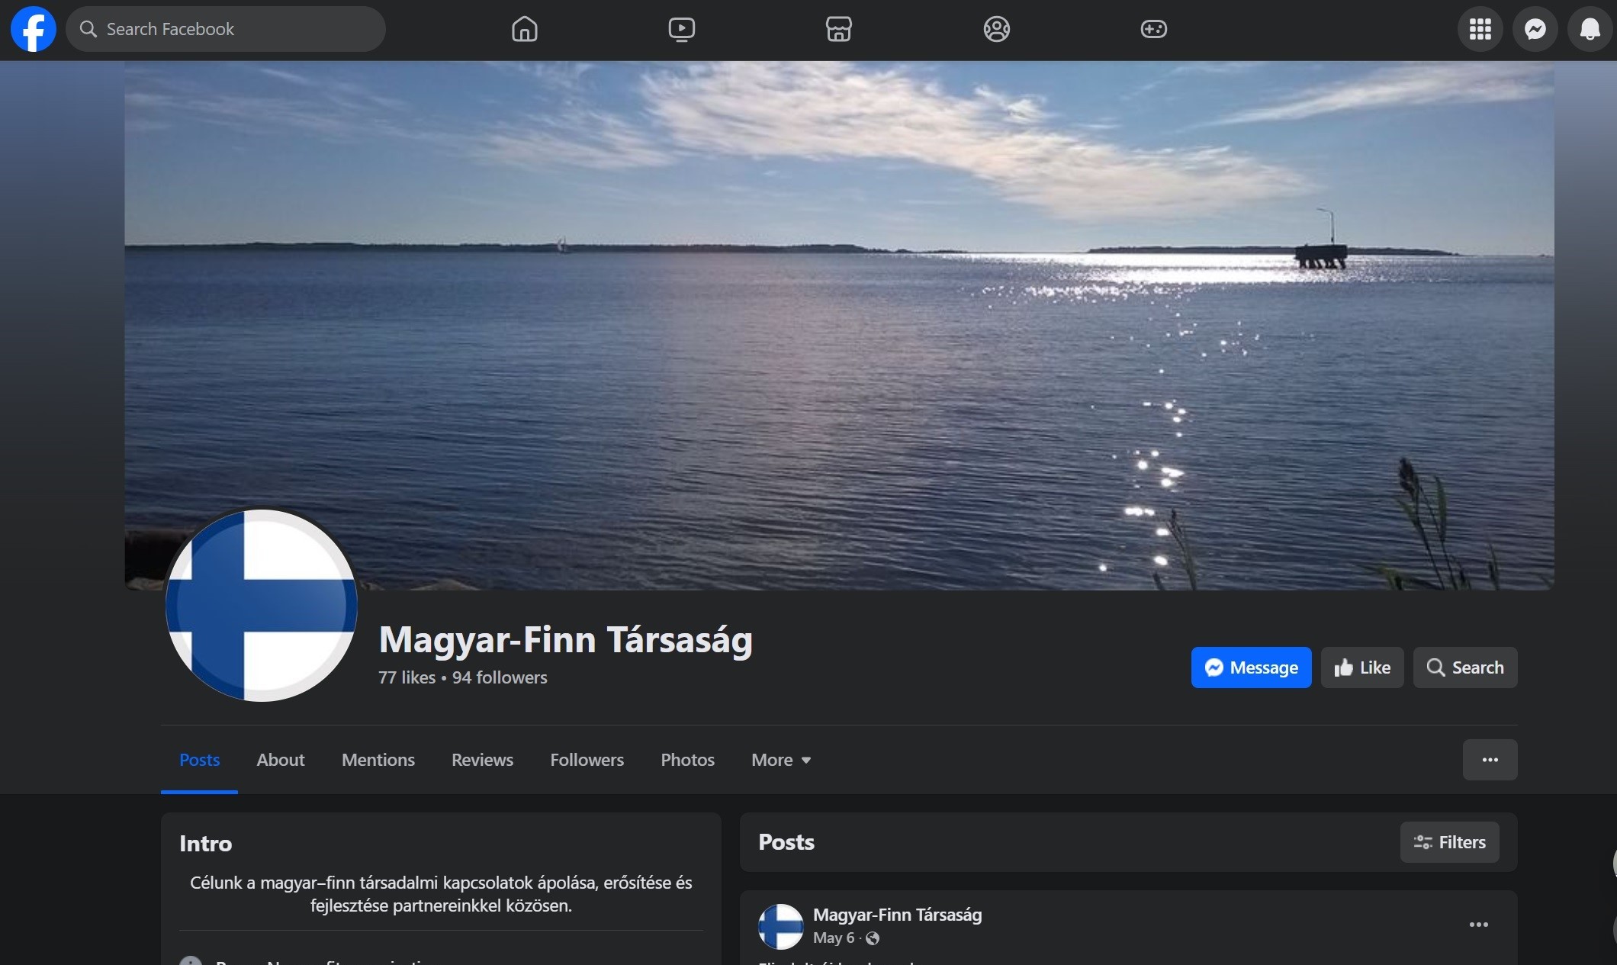Screen dimensions: 1617x965
Task: Click the 94 followers count
Action: (500, 677)
